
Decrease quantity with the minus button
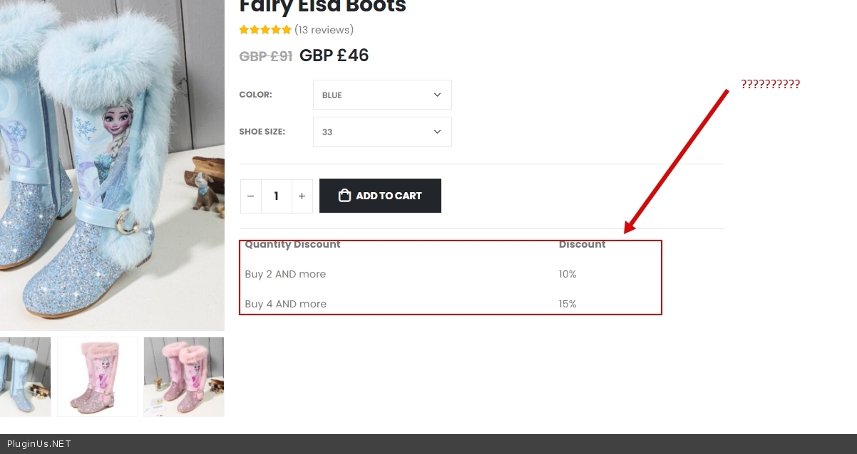click(x=251, y=196)
